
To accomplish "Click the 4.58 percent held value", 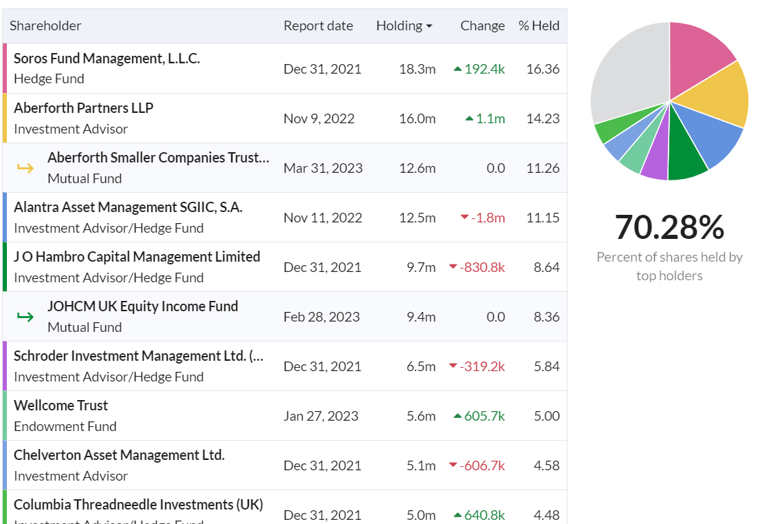I will [547, 466].
